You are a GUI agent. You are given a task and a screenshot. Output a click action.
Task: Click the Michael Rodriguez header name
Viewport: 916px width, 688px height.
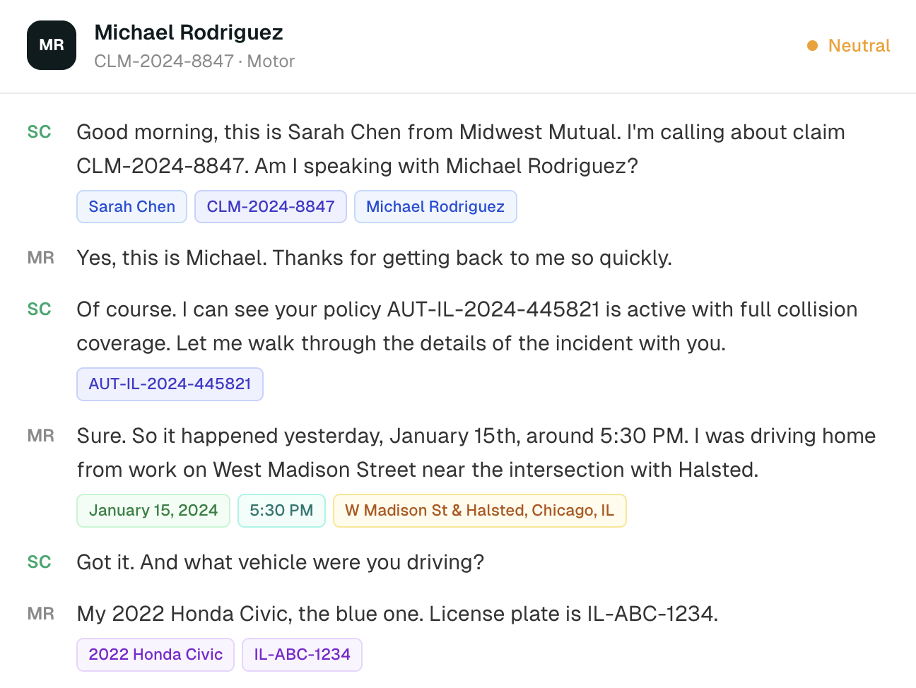(189, 32)
